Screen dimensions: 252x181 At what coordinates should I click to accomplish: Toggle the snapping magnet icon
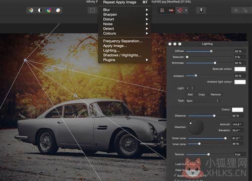point(180,11)
